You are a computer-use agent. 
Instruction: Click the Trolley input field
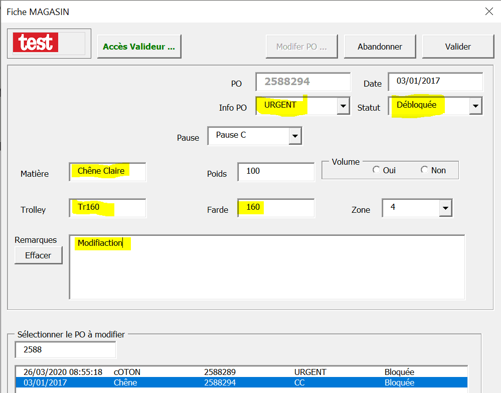(x=108, y=208)
